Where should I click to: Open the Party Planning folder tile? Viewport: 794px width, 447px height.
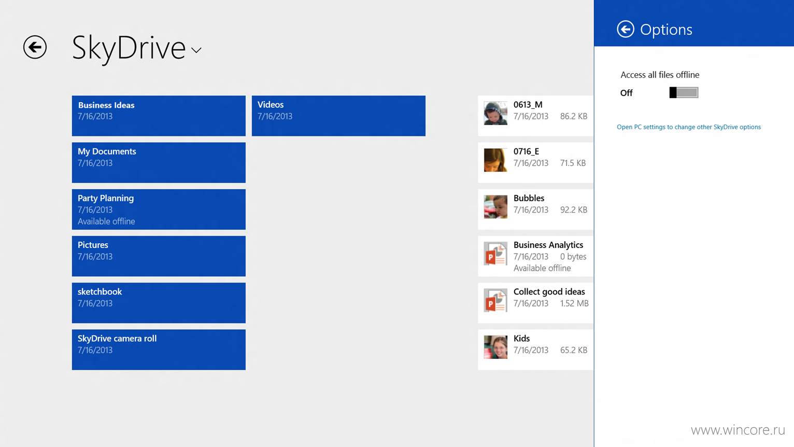pos(159,209)
